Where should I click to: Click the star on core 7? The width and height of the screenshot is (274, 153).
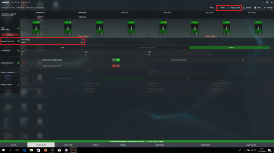click(229, 22)
